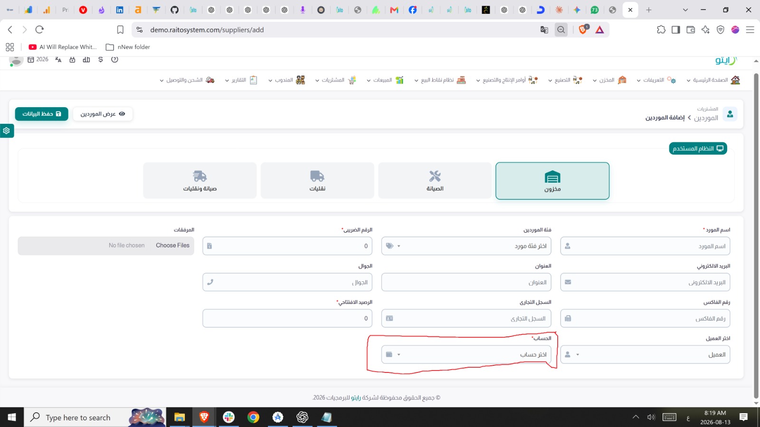760x427 pixels.
Task: Open the teal settings gear on left edge
Action: (6, 130)
